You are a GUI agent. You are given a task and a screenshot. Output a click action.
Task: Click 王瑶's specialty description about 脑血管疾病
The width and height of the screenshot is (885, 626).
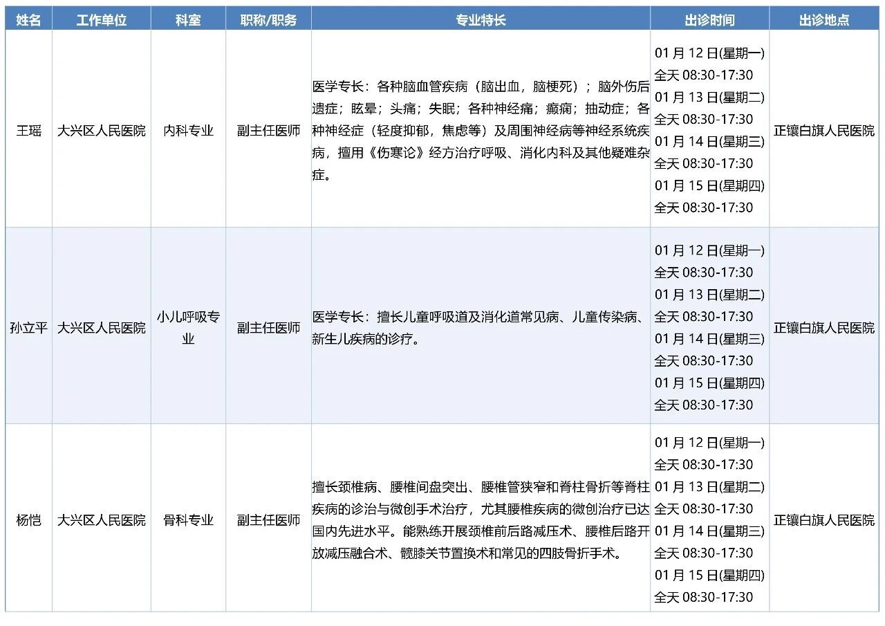click(x=481, y=131)
